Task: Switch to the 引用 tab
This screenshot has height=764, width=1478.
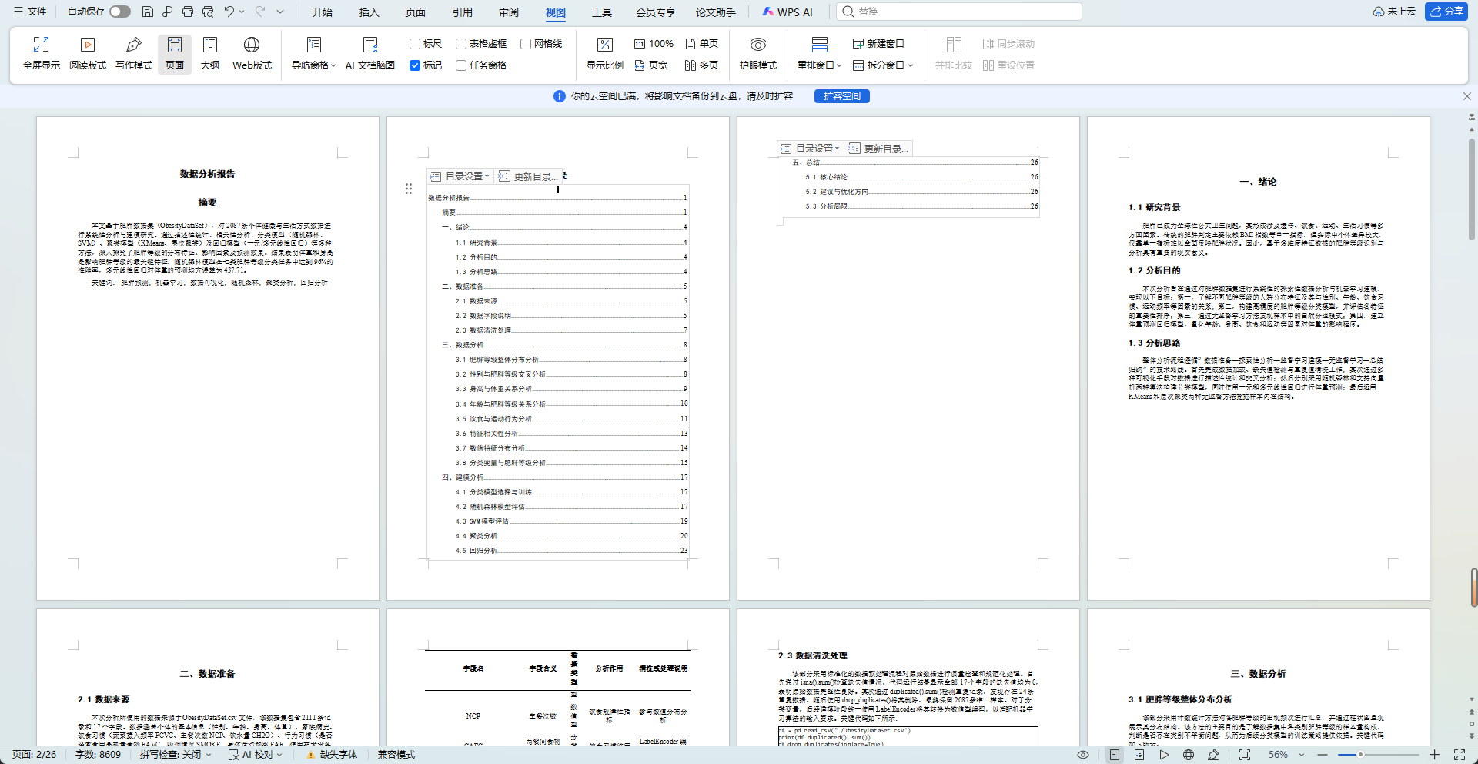Action: (463, 12)
